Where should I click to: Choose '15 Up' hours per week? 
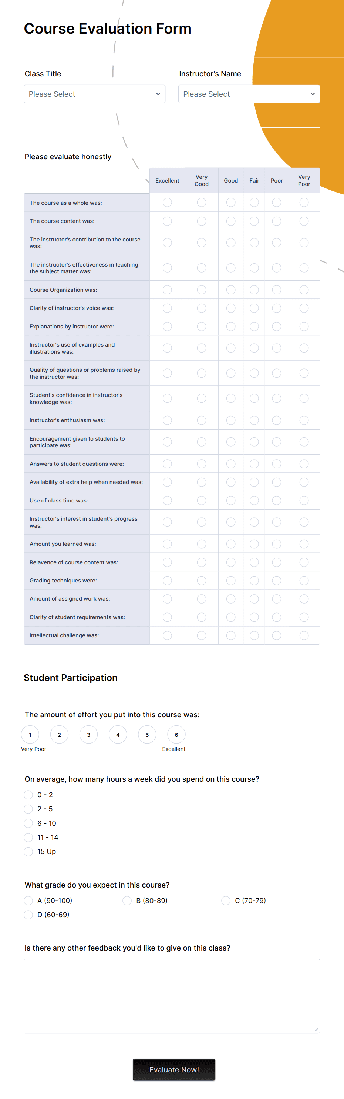[28, 852]
